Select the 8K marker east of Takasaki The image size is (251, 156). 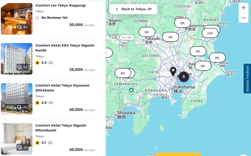click(x=170, y=37)
